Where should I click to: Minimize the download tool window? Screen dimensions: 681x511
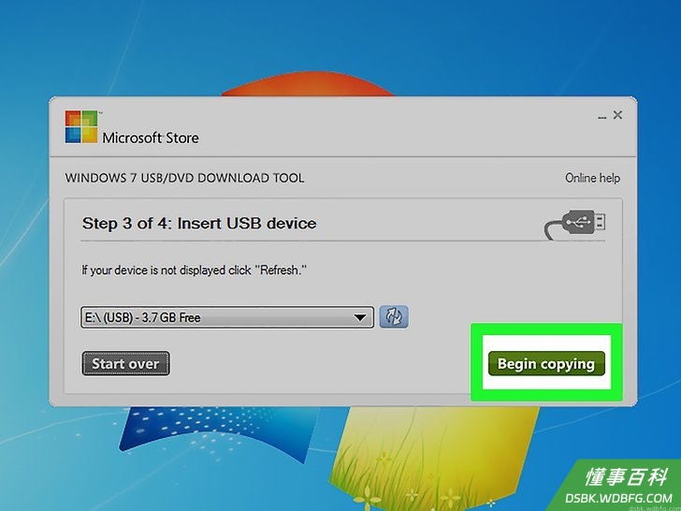click(x=601, y=116)
